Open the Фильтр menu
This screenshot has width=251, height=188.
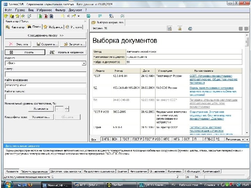point(60,10)
